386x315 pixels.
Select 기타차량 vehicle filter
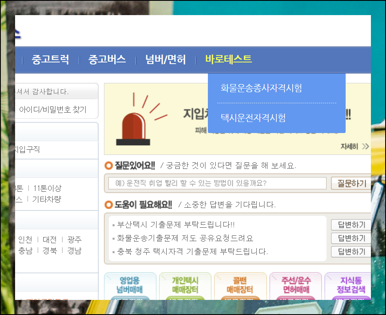[47, 199]
